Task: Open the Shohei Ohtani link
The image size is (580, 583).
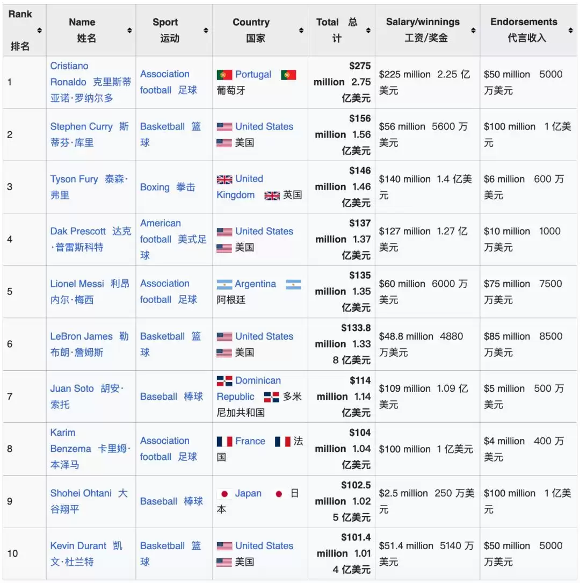Action: [x=81, y=493]
